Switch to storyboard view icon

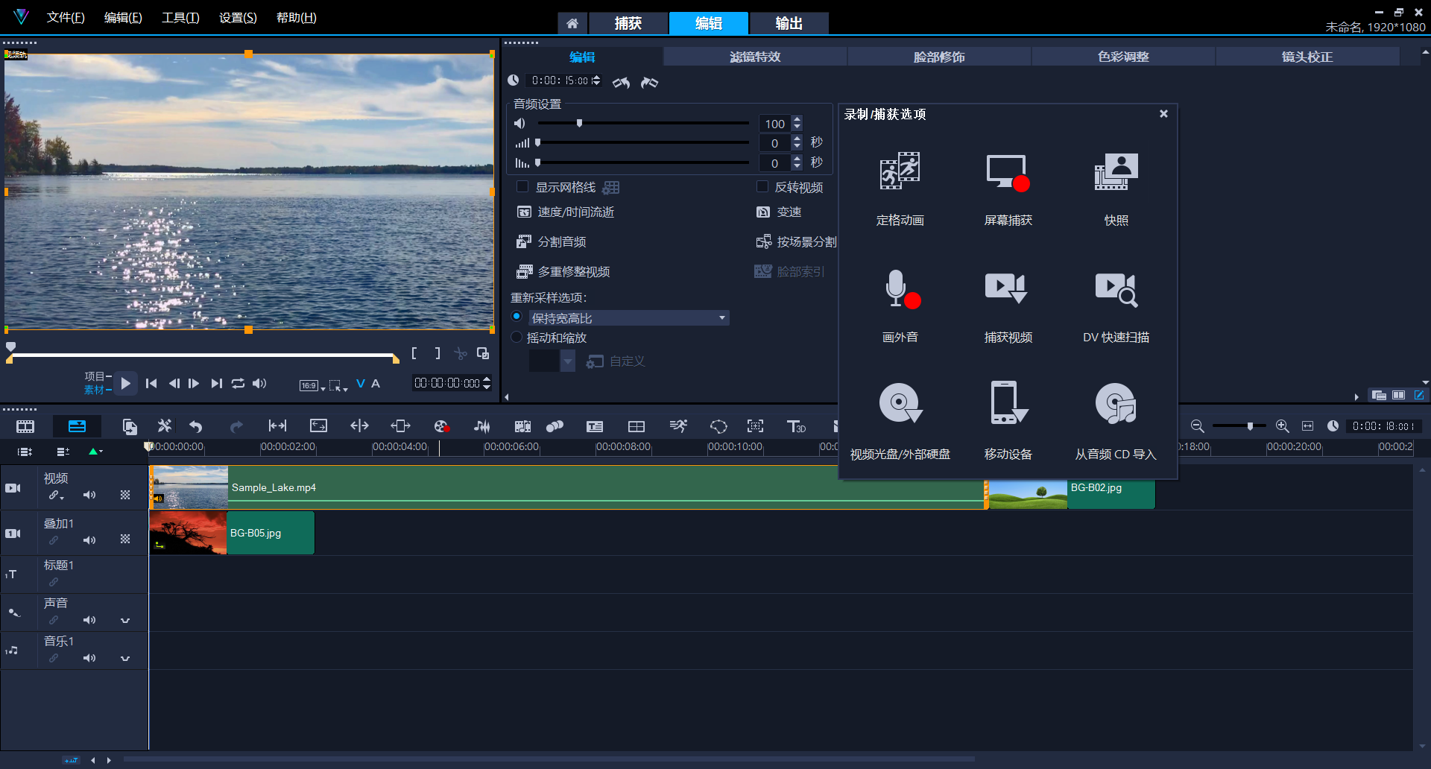click(x=25, y=426)
